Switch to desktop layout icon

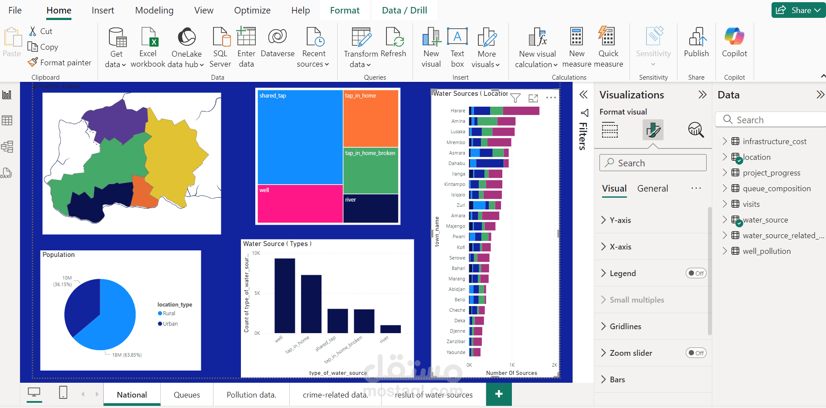[x=34, y=393]
